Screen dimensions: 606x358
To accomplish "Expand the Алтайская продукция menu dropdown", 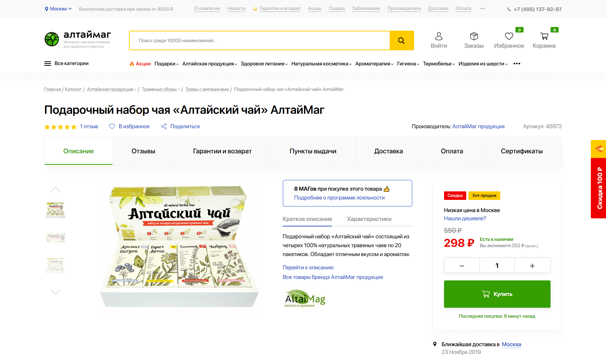I will 210,64.
